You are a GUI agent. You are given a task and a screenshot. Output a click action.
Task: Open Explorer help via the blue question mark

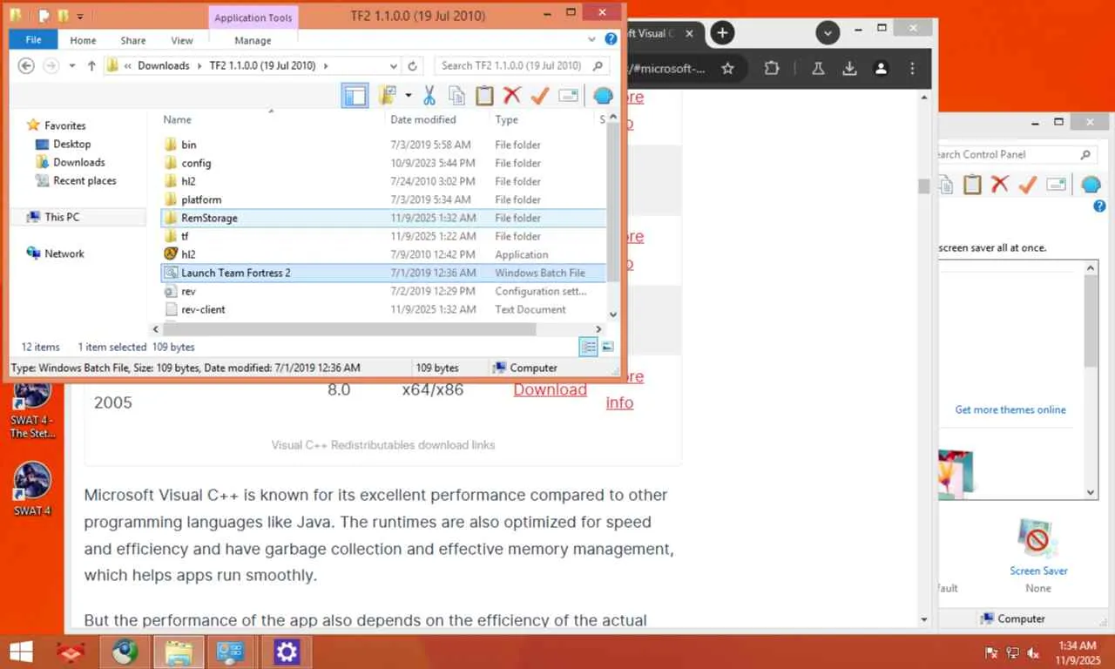click(611, 39)
